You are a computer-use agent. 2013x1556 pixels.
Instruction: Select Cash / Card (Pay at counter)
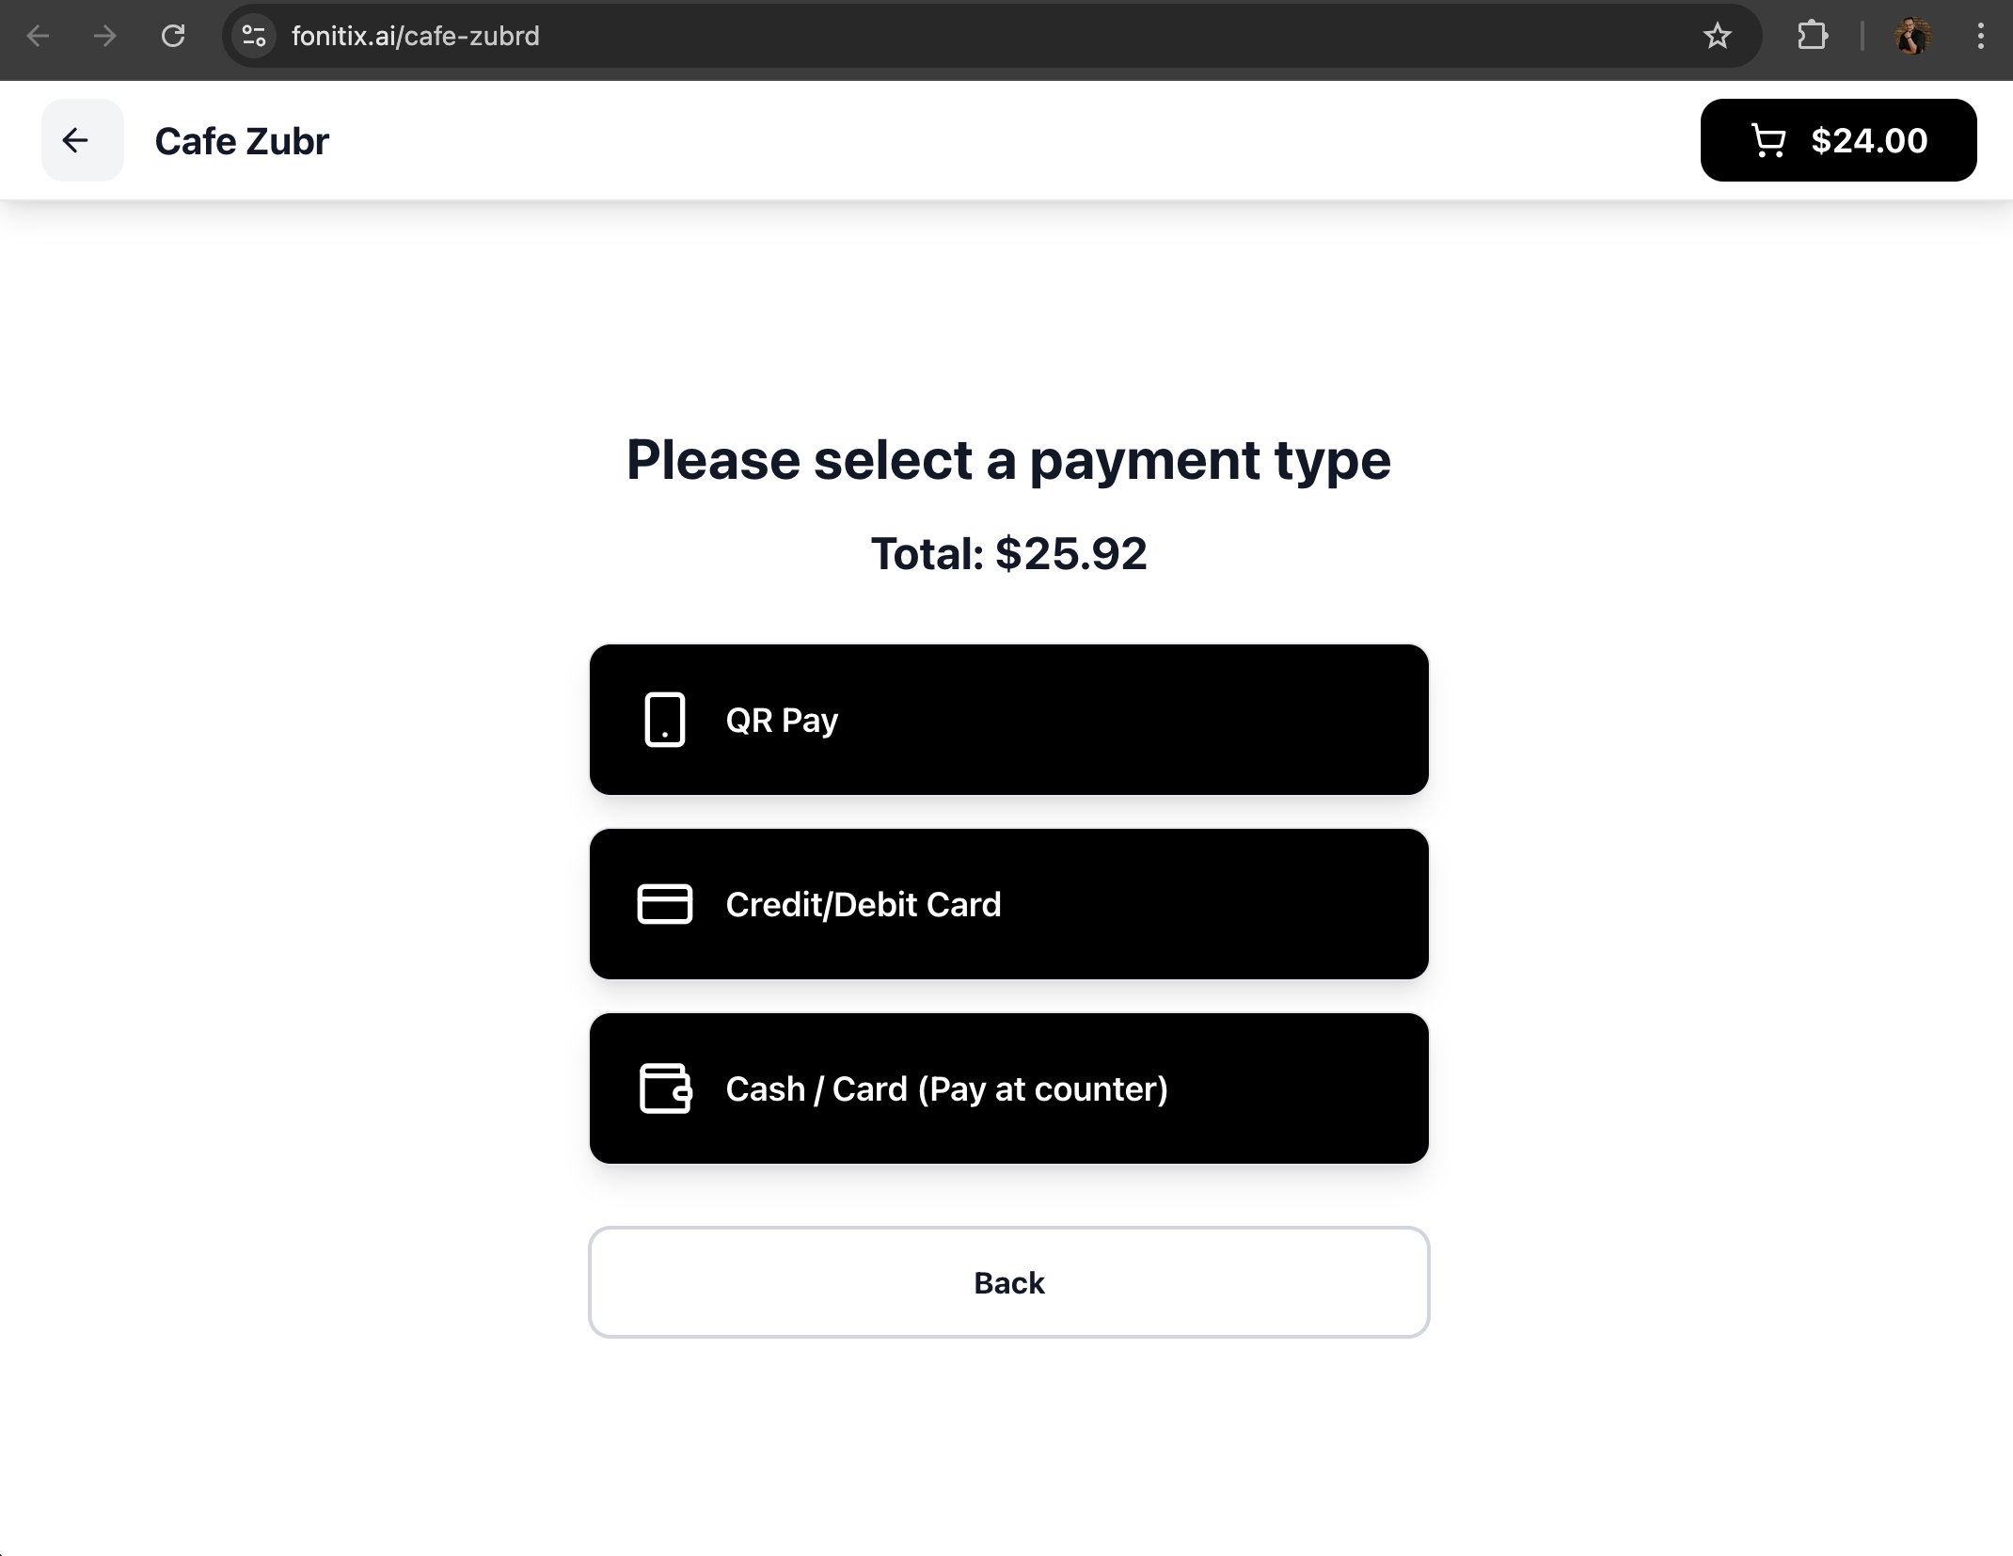(x=1008, y=1088)
